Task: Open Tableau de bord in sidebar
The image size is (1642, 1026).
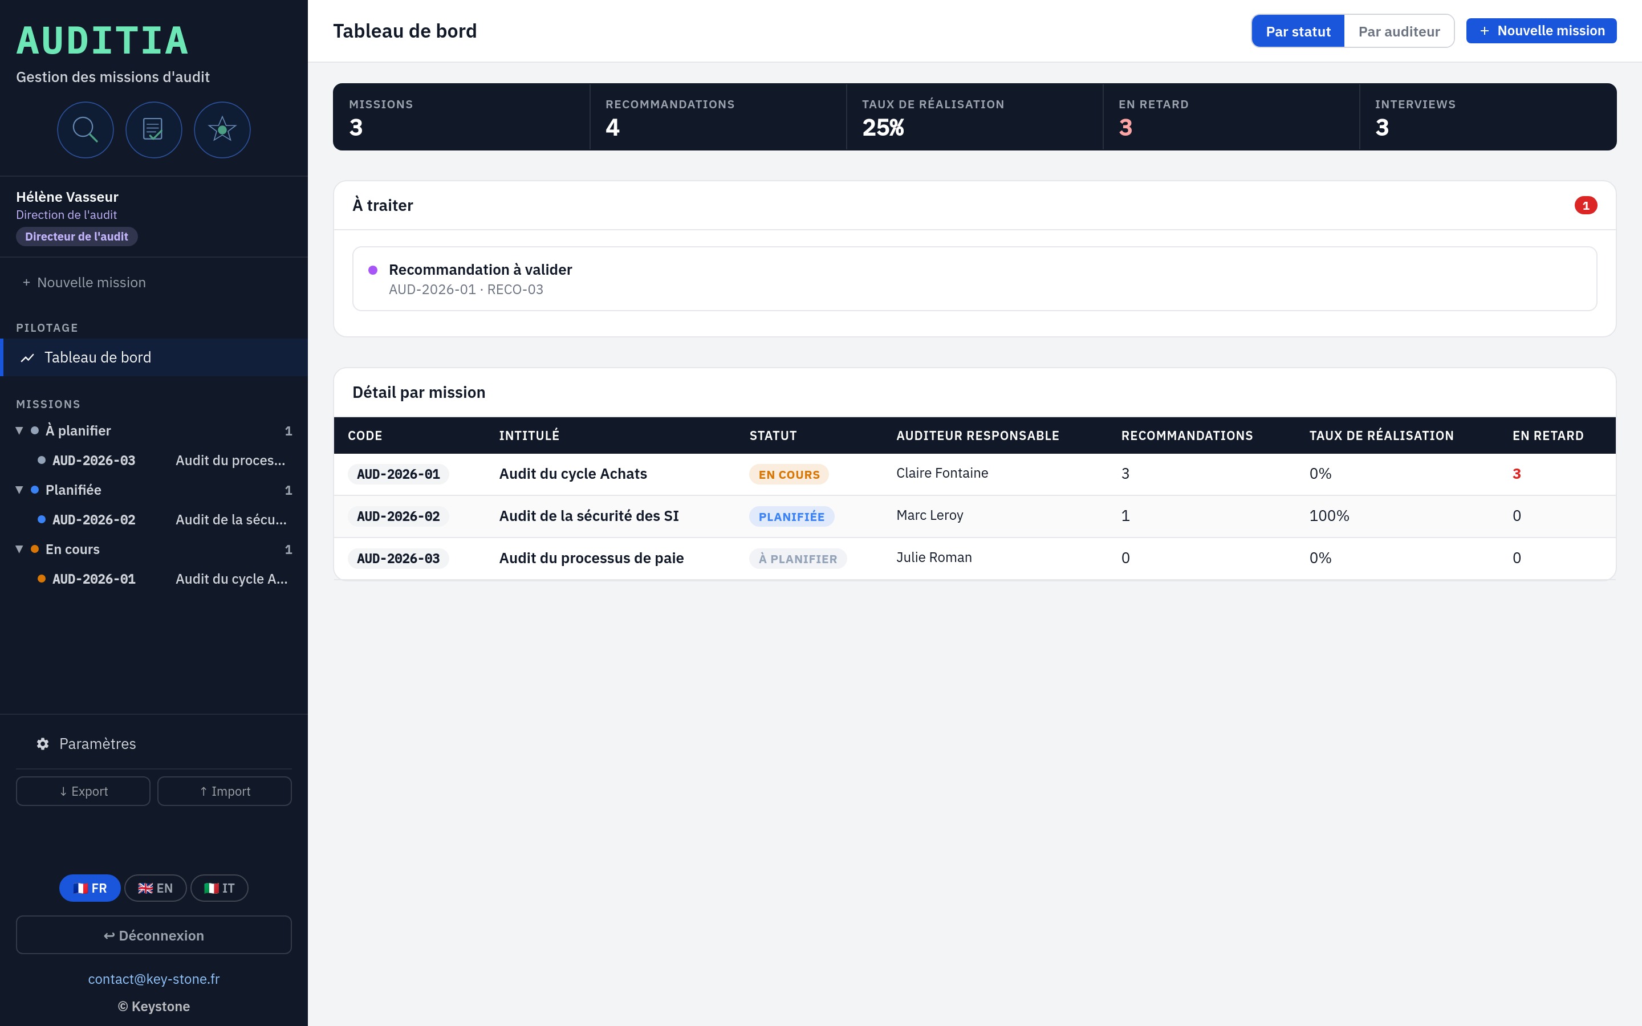Action: [x=154, y=357]
